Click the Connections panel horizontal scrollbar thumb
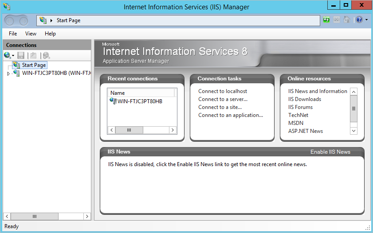 [x=34, y=216]
